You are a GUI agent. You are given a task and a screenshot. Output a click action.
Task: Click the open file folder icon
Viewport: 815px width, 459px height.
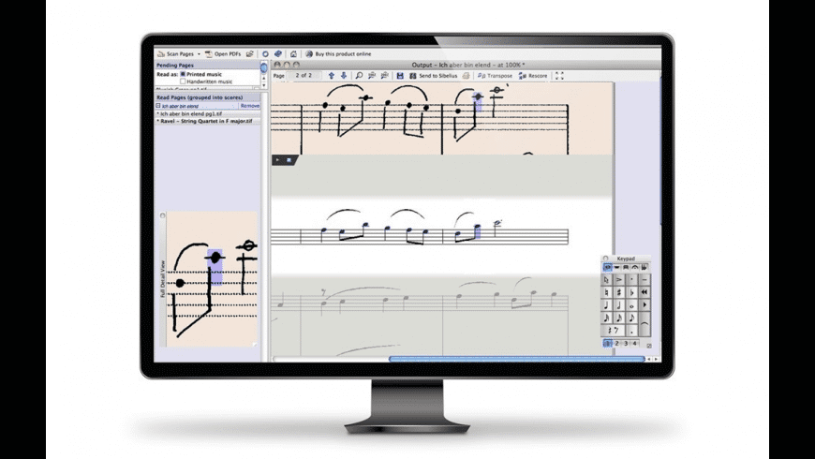pos(250,53)
